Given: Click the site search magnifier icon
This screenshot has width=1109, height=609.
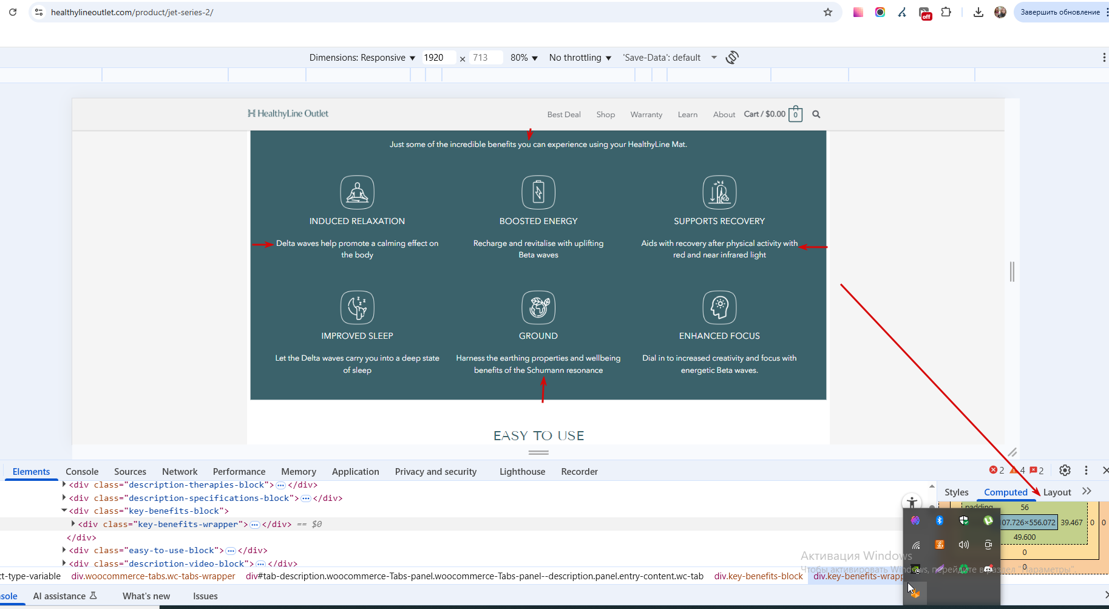Looking at the screenshot, I should click(x=816, y=114).
